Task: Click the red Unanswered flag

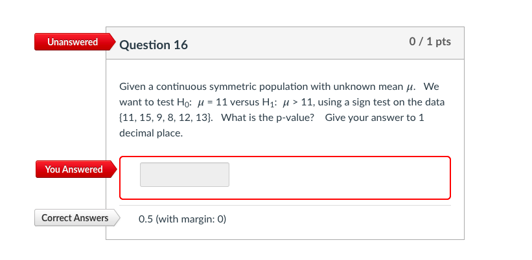Action: pyautogui.click(x=72, y=42)
